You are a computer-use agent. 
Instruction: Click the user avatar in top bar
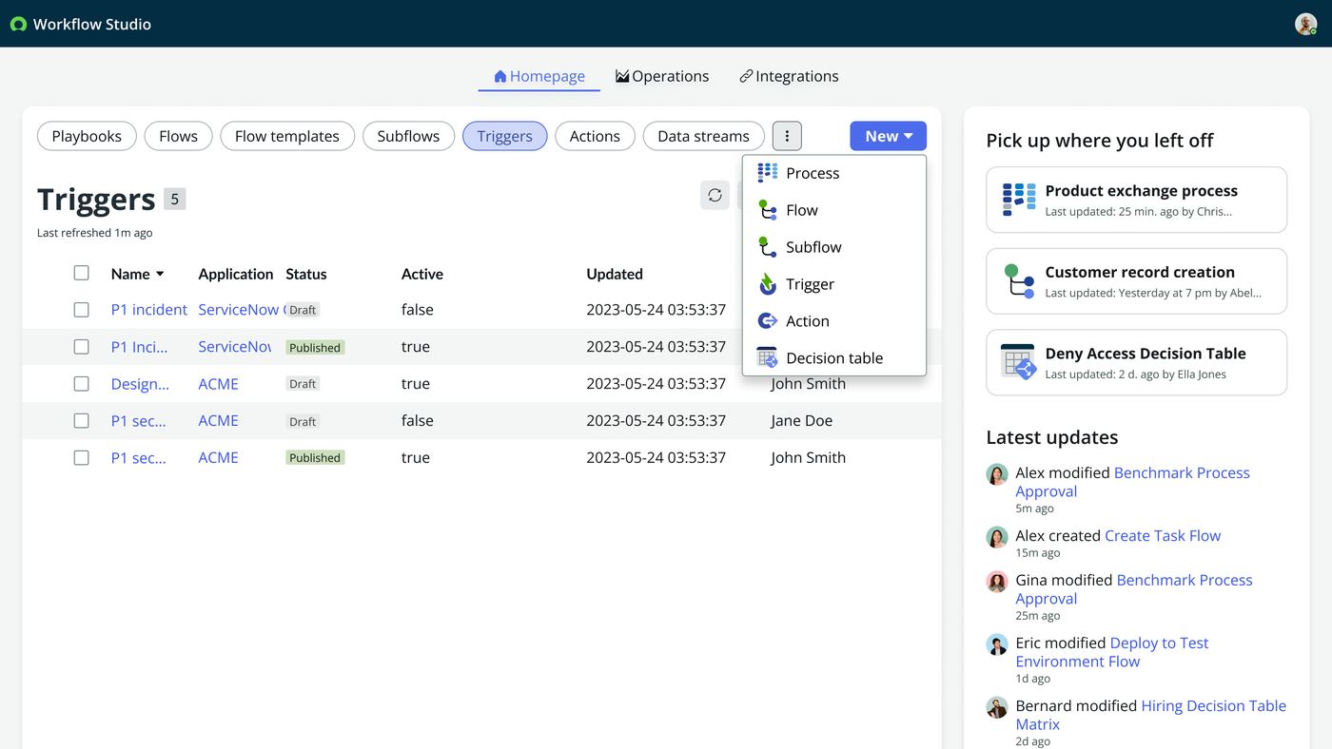(x=1305, y=24)
